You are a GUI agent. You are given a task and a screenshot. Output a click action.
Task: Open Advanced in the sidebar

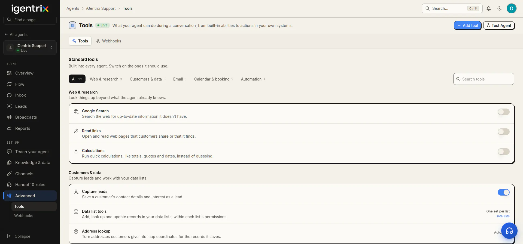click(x=30, y=196)
